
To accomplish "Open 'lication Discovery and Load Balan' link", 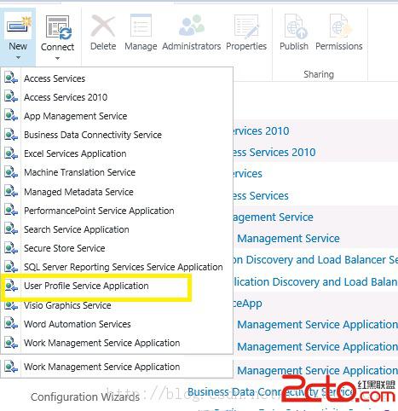I will (315, 282).
